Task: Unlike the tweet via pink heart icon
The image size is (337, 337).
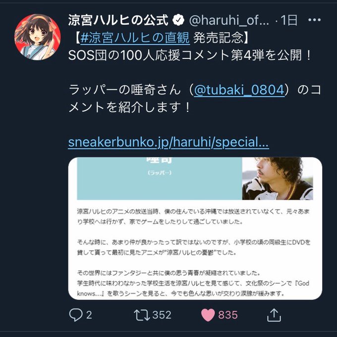Action: tap(208, 315)
